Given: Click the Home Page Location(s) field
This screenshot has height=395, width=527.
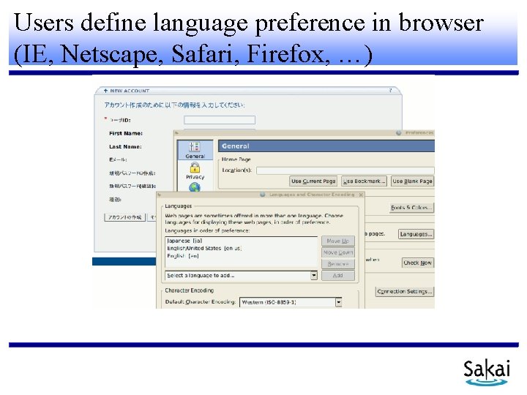Looking at the screenshot, I should pyautogui.click(x=345, y=170).
